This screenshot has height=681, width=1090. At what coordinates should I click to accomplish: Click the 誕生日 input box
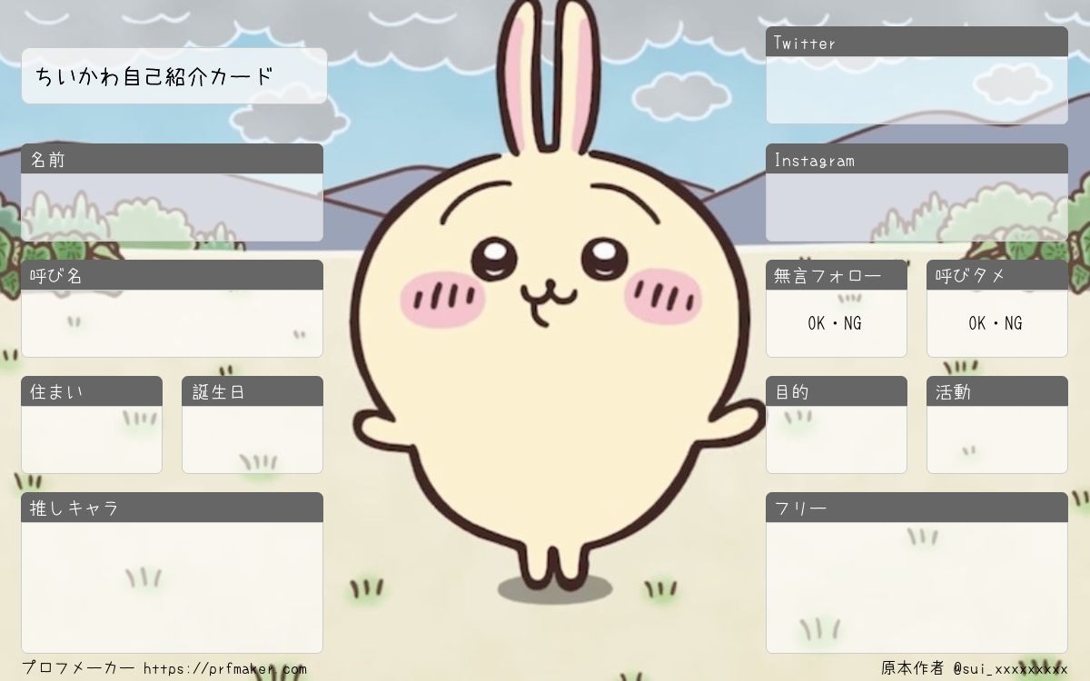253,439
